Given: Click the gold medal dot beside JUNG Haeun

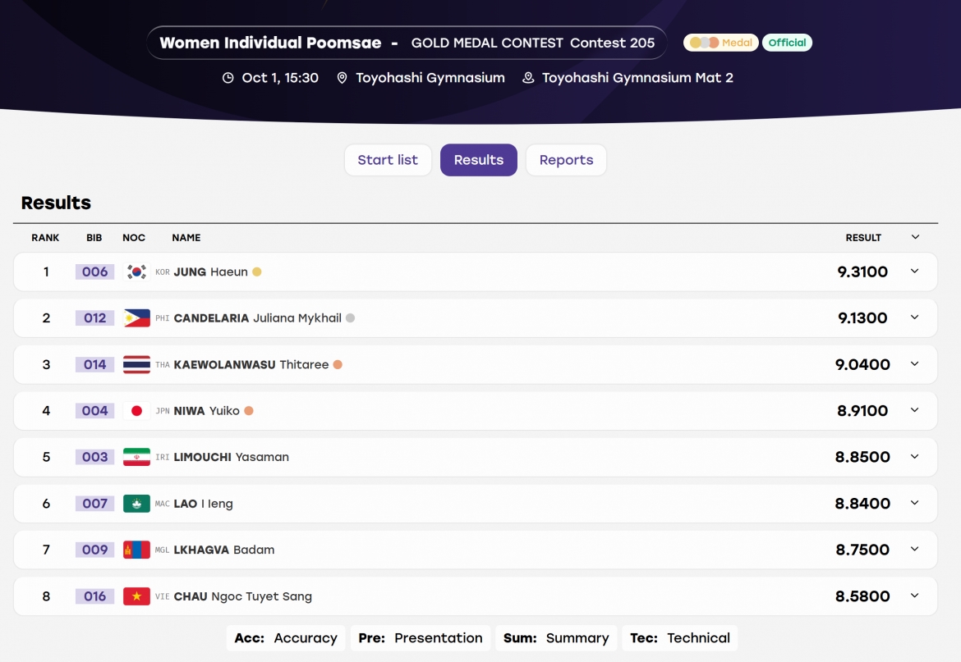Looking at the screenshot, I should (257, 272).
